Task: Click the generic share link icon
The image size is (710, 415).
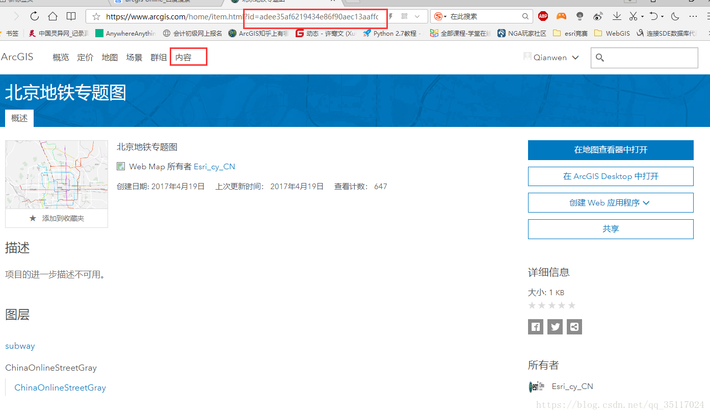Action: click(574, 327)
